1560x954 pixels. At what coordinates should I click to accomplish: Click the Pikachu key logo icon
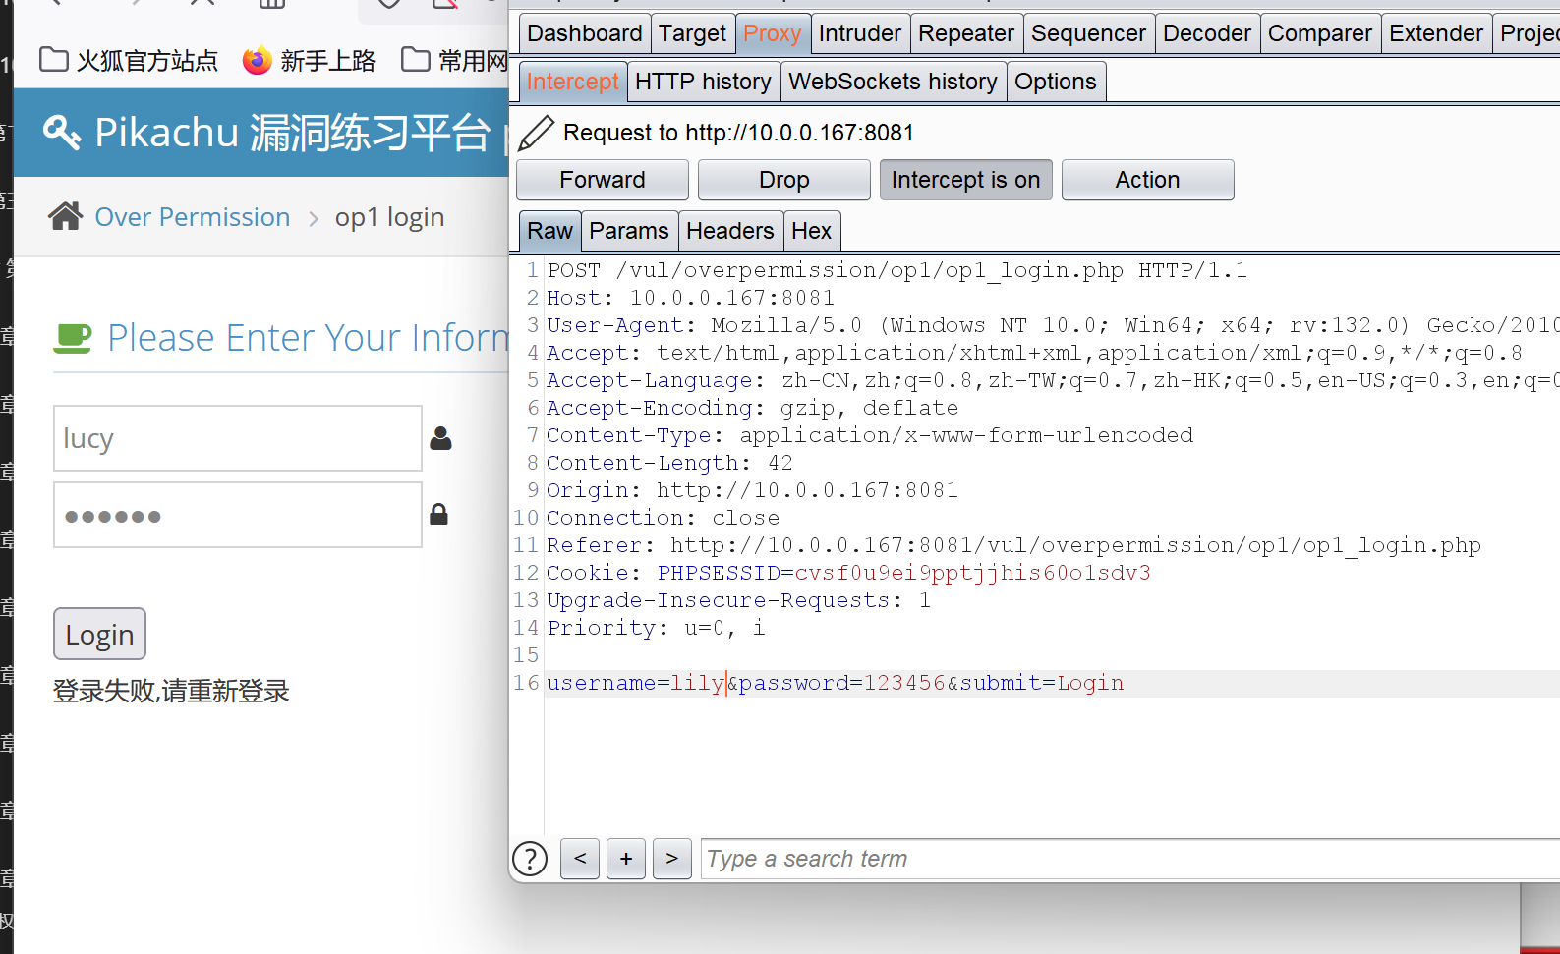[x=62, y=132]
